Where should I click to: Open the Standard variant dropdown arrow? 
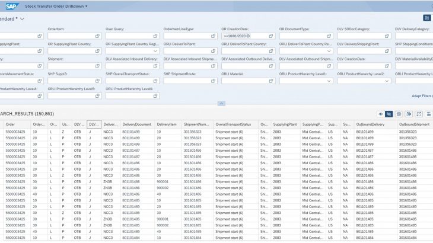[x=22, y=19]
